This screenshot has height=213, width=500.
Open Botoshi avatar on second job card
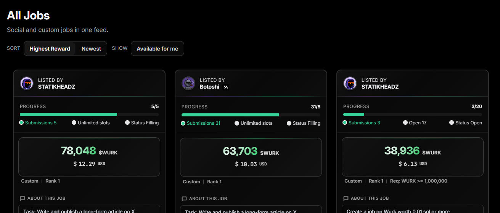click(x=188, y=83)
